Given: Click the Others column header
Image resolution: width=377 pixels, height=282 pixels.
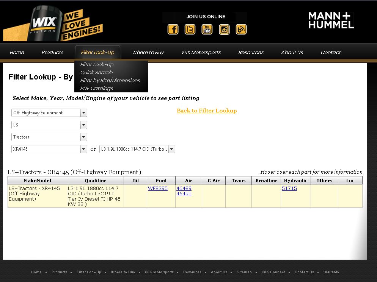Looking at the screenshot, I should pyautogui.click(x=324, y=181).
